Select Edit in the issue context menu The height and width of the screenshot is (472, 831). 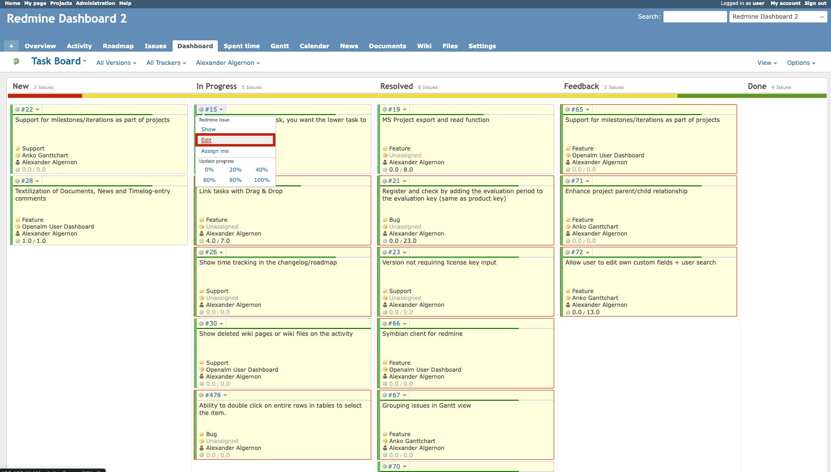[x=206, y=141]
